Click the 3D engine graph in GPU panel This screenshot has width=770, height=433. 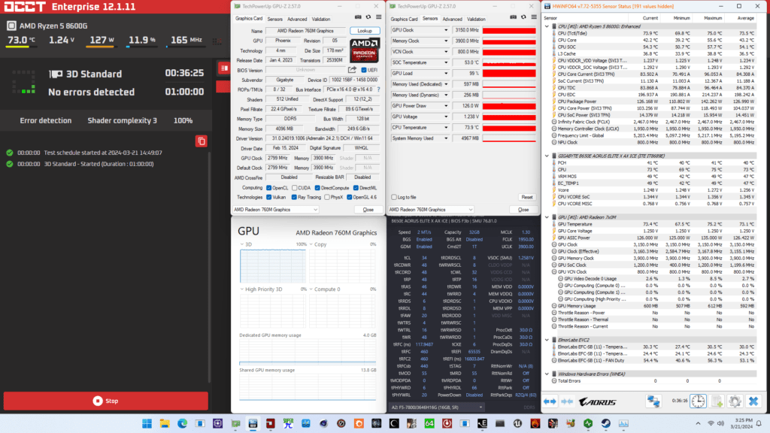pos(272,266)
